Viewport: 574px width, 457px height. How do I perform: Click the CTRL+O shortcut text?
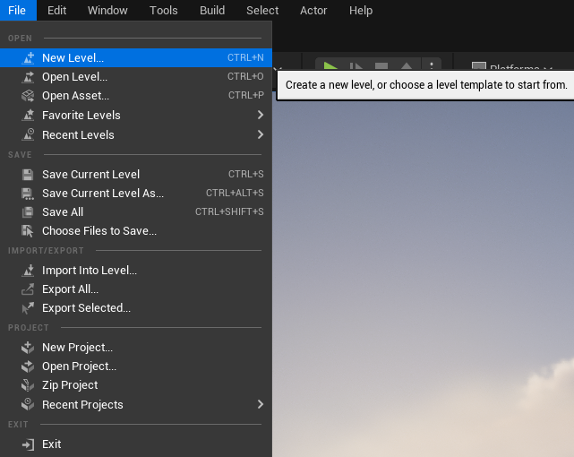(x=245, y=76)
